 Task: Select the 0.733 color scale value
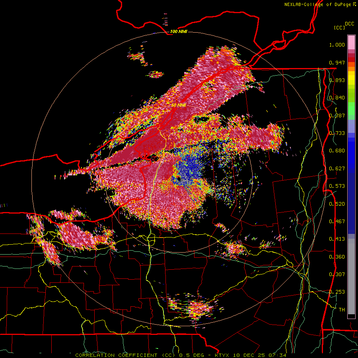click(x=337, y=133)
